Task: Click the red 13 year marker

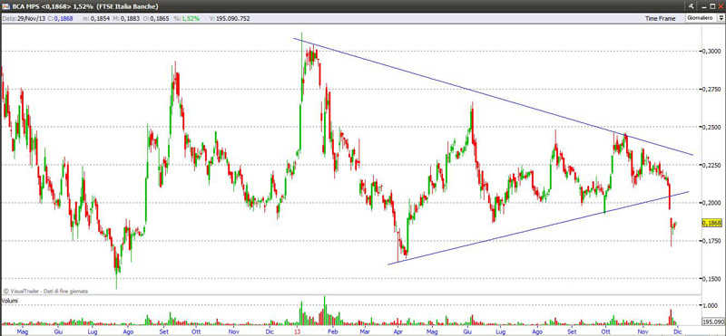Action: pos(298,331)
